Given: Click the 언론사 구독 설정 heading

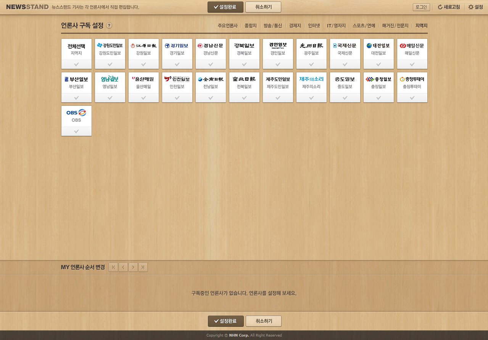Looking at the screenshot, I should 82,26.
